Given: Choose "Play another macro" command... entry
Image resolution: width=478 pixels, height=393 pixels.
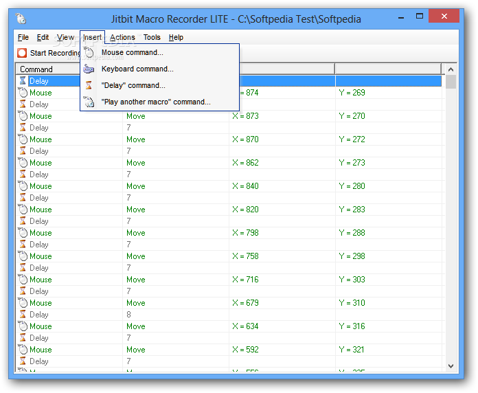Looking at the screenshot, I should click(x=160, y=102).
